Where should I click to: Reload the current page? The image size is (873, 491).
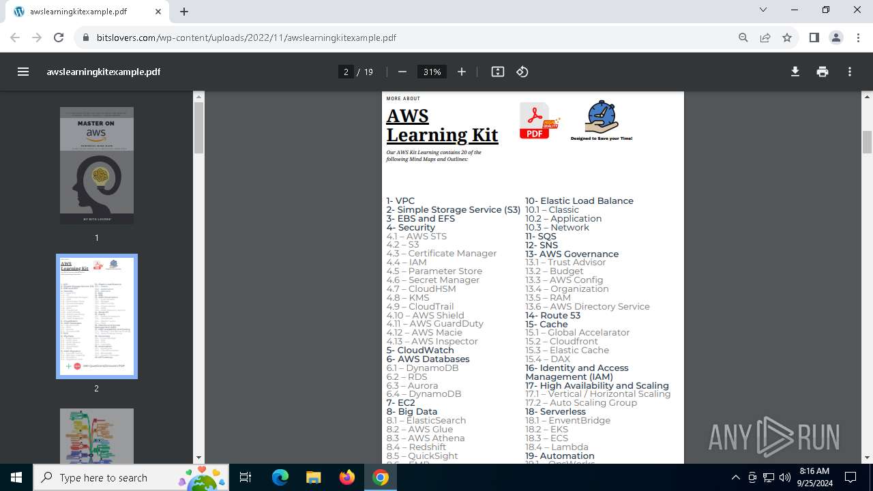coord(59,38)
